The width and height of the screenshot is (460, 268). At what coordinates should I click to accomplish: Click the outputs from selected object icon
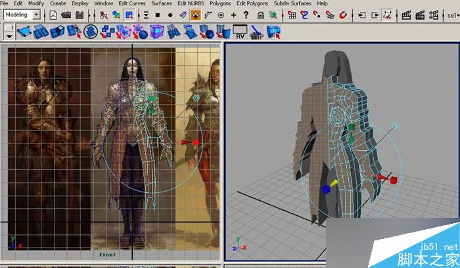375,15
